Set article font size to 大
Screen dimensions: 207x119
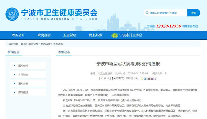click(101, 78)
